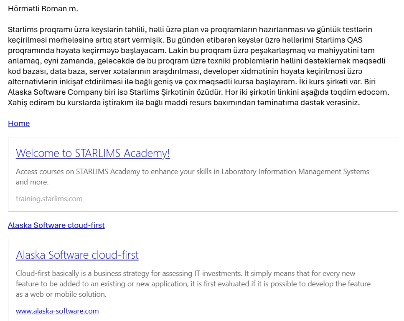Select the greeting Hörmətli Roman m.
Screen dimensions: 404x321
pos(43,9)
